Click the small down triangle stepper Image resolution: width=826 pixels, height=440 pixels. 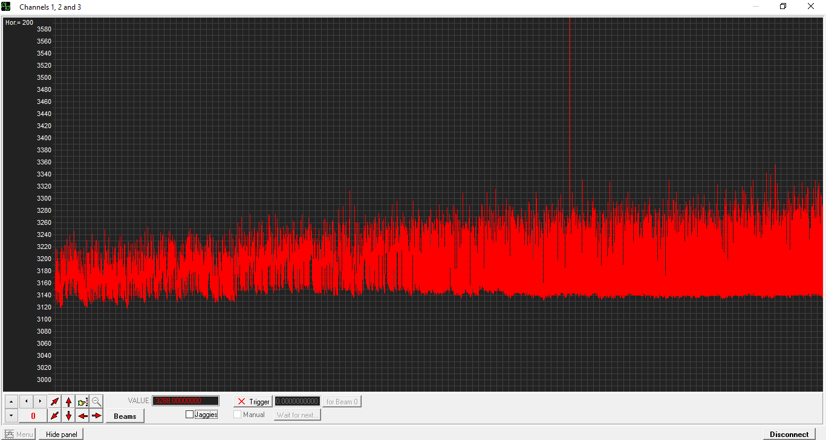11,416
